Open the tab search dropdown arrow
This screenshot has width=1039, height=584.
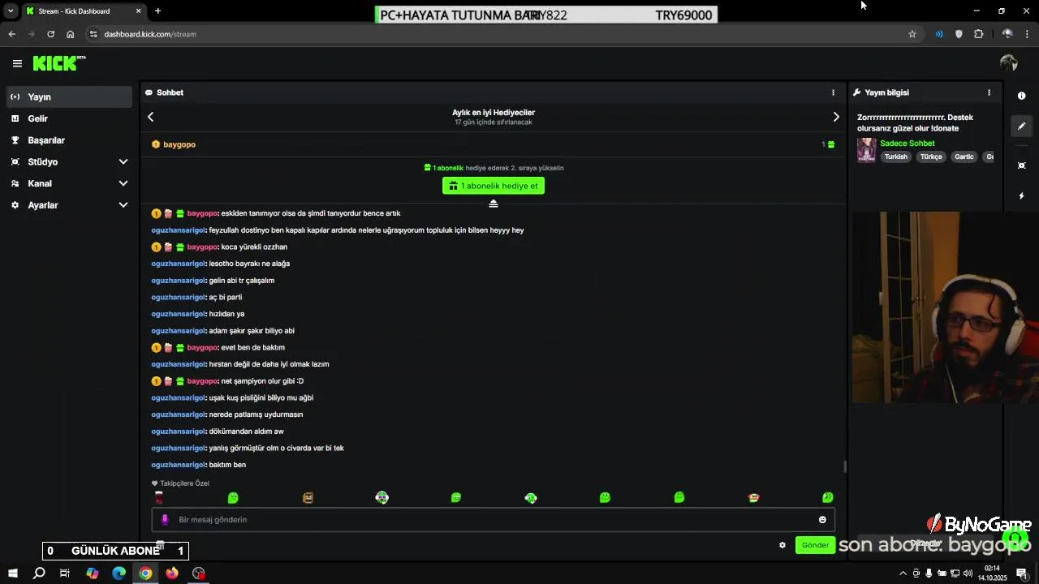[11, 11]
